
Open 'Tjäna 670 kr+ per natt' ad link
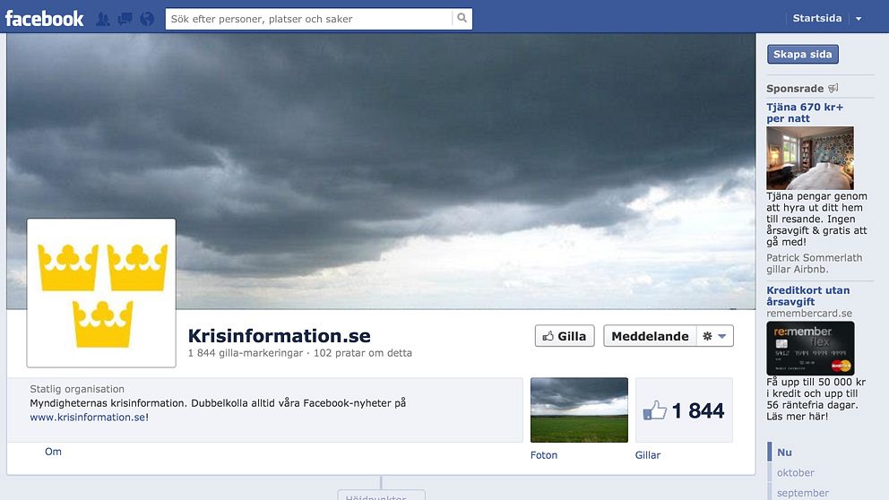coord(805,113)
